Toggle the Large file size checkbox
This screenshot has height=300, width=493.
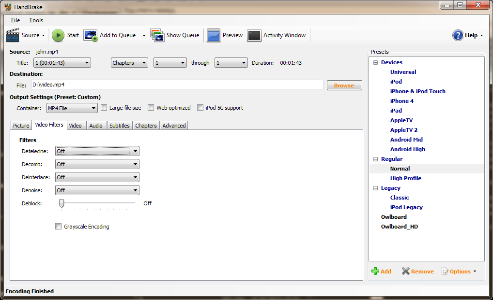pos(104,108)
